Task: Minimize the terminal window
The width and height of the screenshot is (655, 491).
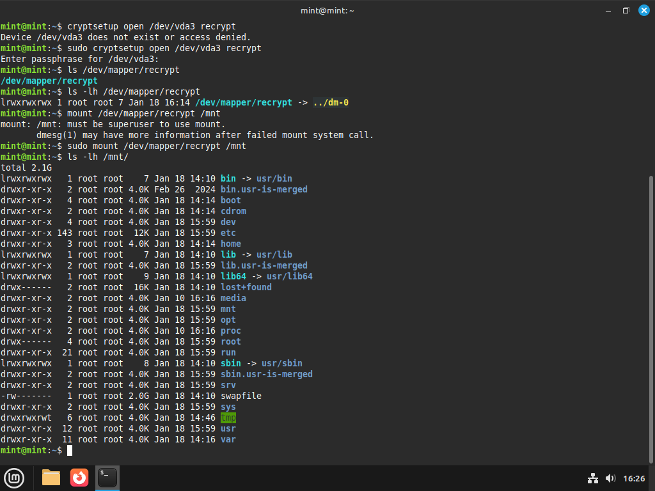Action: [x=607, y=10]
